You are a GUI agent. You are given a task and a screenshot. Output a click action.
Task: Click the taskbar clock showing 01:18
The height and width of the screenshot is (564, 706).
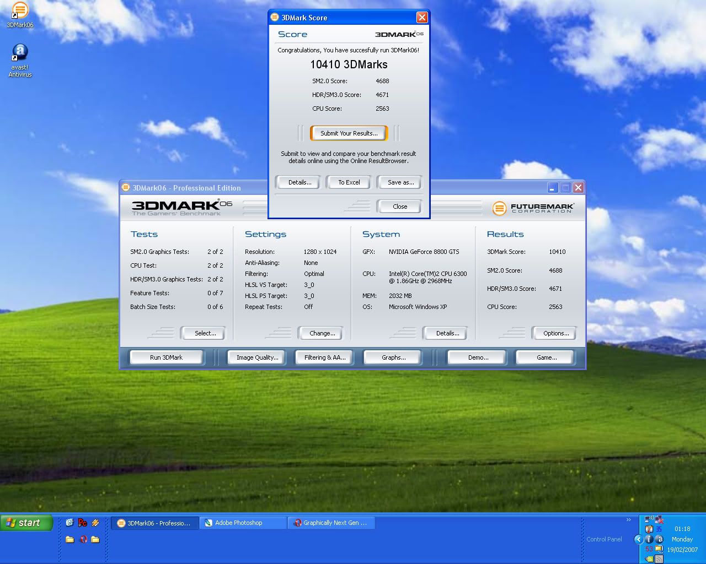pos(682,529)
